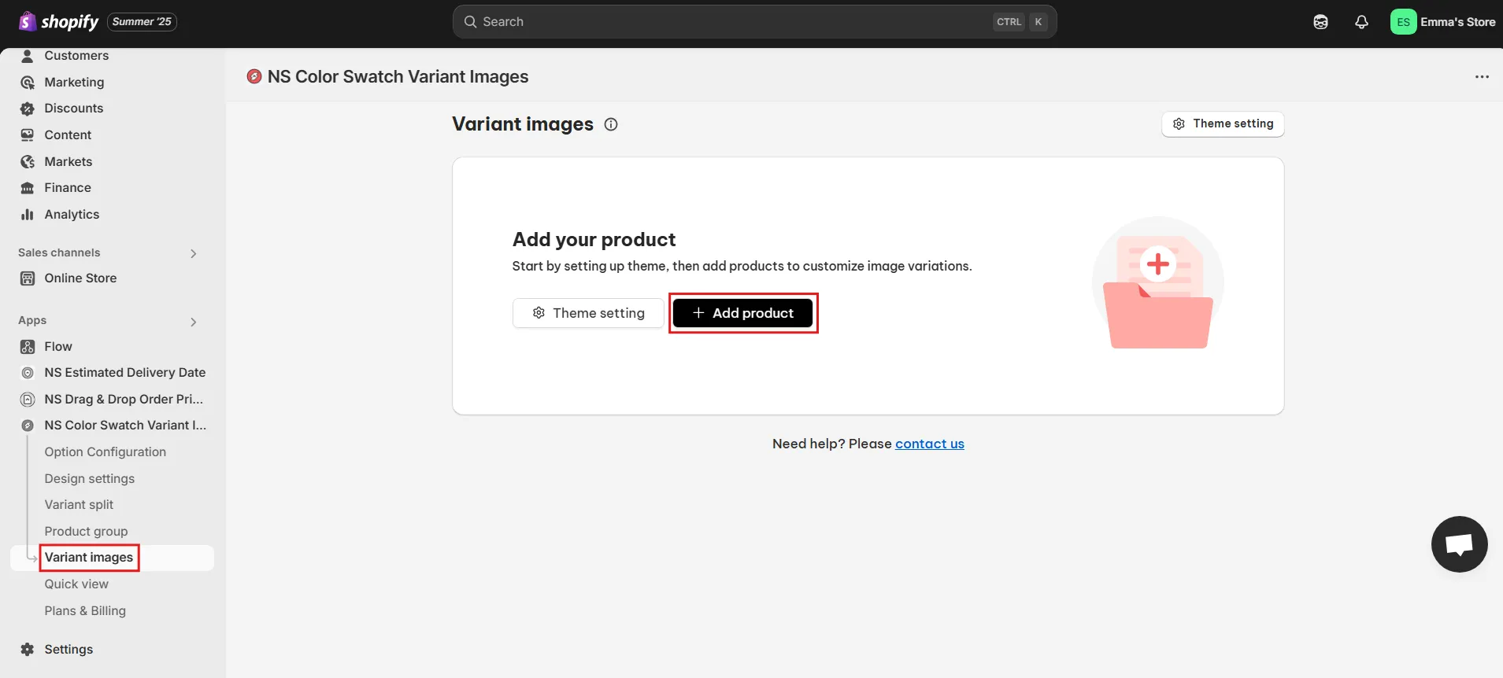Click the app icon beside page title

(x=254, y=76)
